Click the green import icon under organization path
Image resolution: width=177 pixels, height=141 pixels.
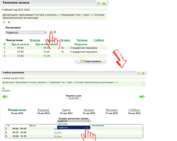4,22
